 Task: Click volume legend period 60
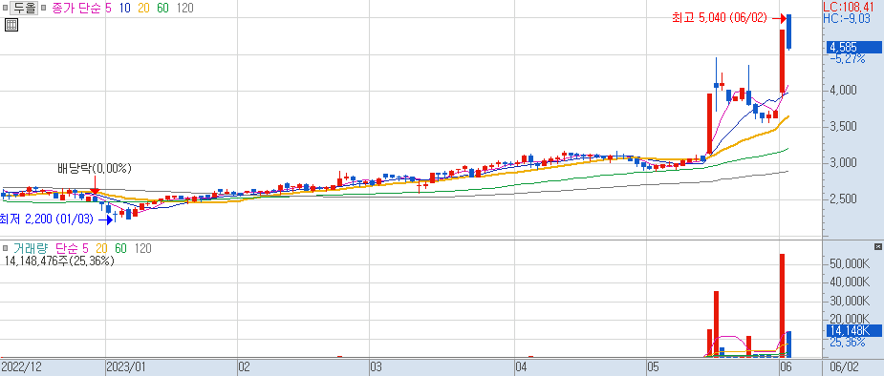click(121, 248)
